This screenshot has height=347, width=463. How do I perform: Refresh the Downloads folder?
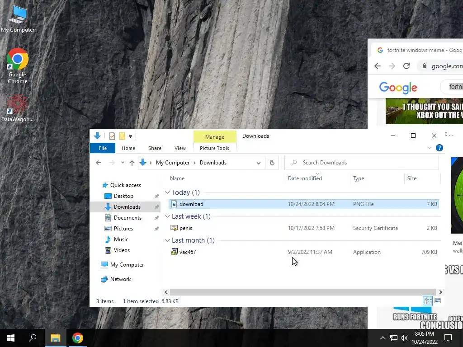(272, 163)
